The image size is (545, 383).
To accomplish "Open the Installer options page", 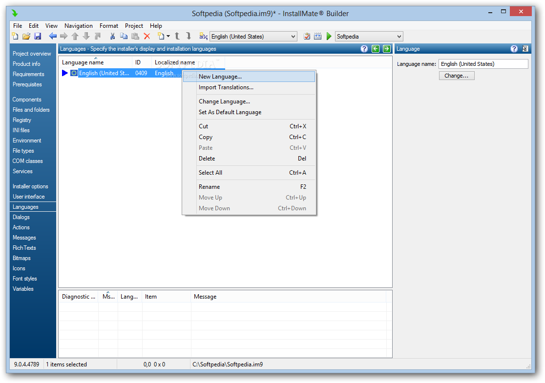I will tap(30, 186).
